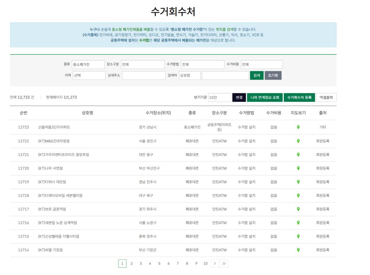370x275 pixels.
Task: Open the 장소구분 dropdown
Action: [x=143, y=64]
